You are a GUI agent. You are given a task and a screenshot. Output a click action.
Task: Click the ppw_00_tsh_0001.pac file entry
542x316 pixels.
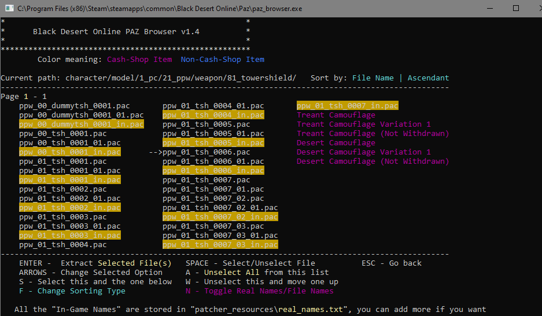(x=62, y=134)
